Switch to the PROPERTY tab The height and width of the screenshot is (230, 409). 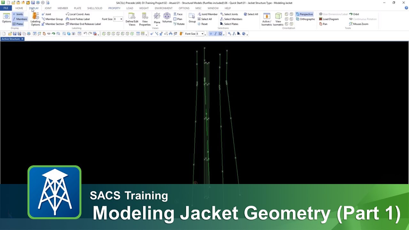[x=114, y=8]
